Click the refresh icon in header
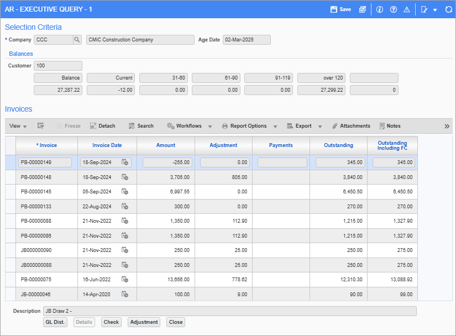Screen dimensions: 456x336 [x=449, y=9]
